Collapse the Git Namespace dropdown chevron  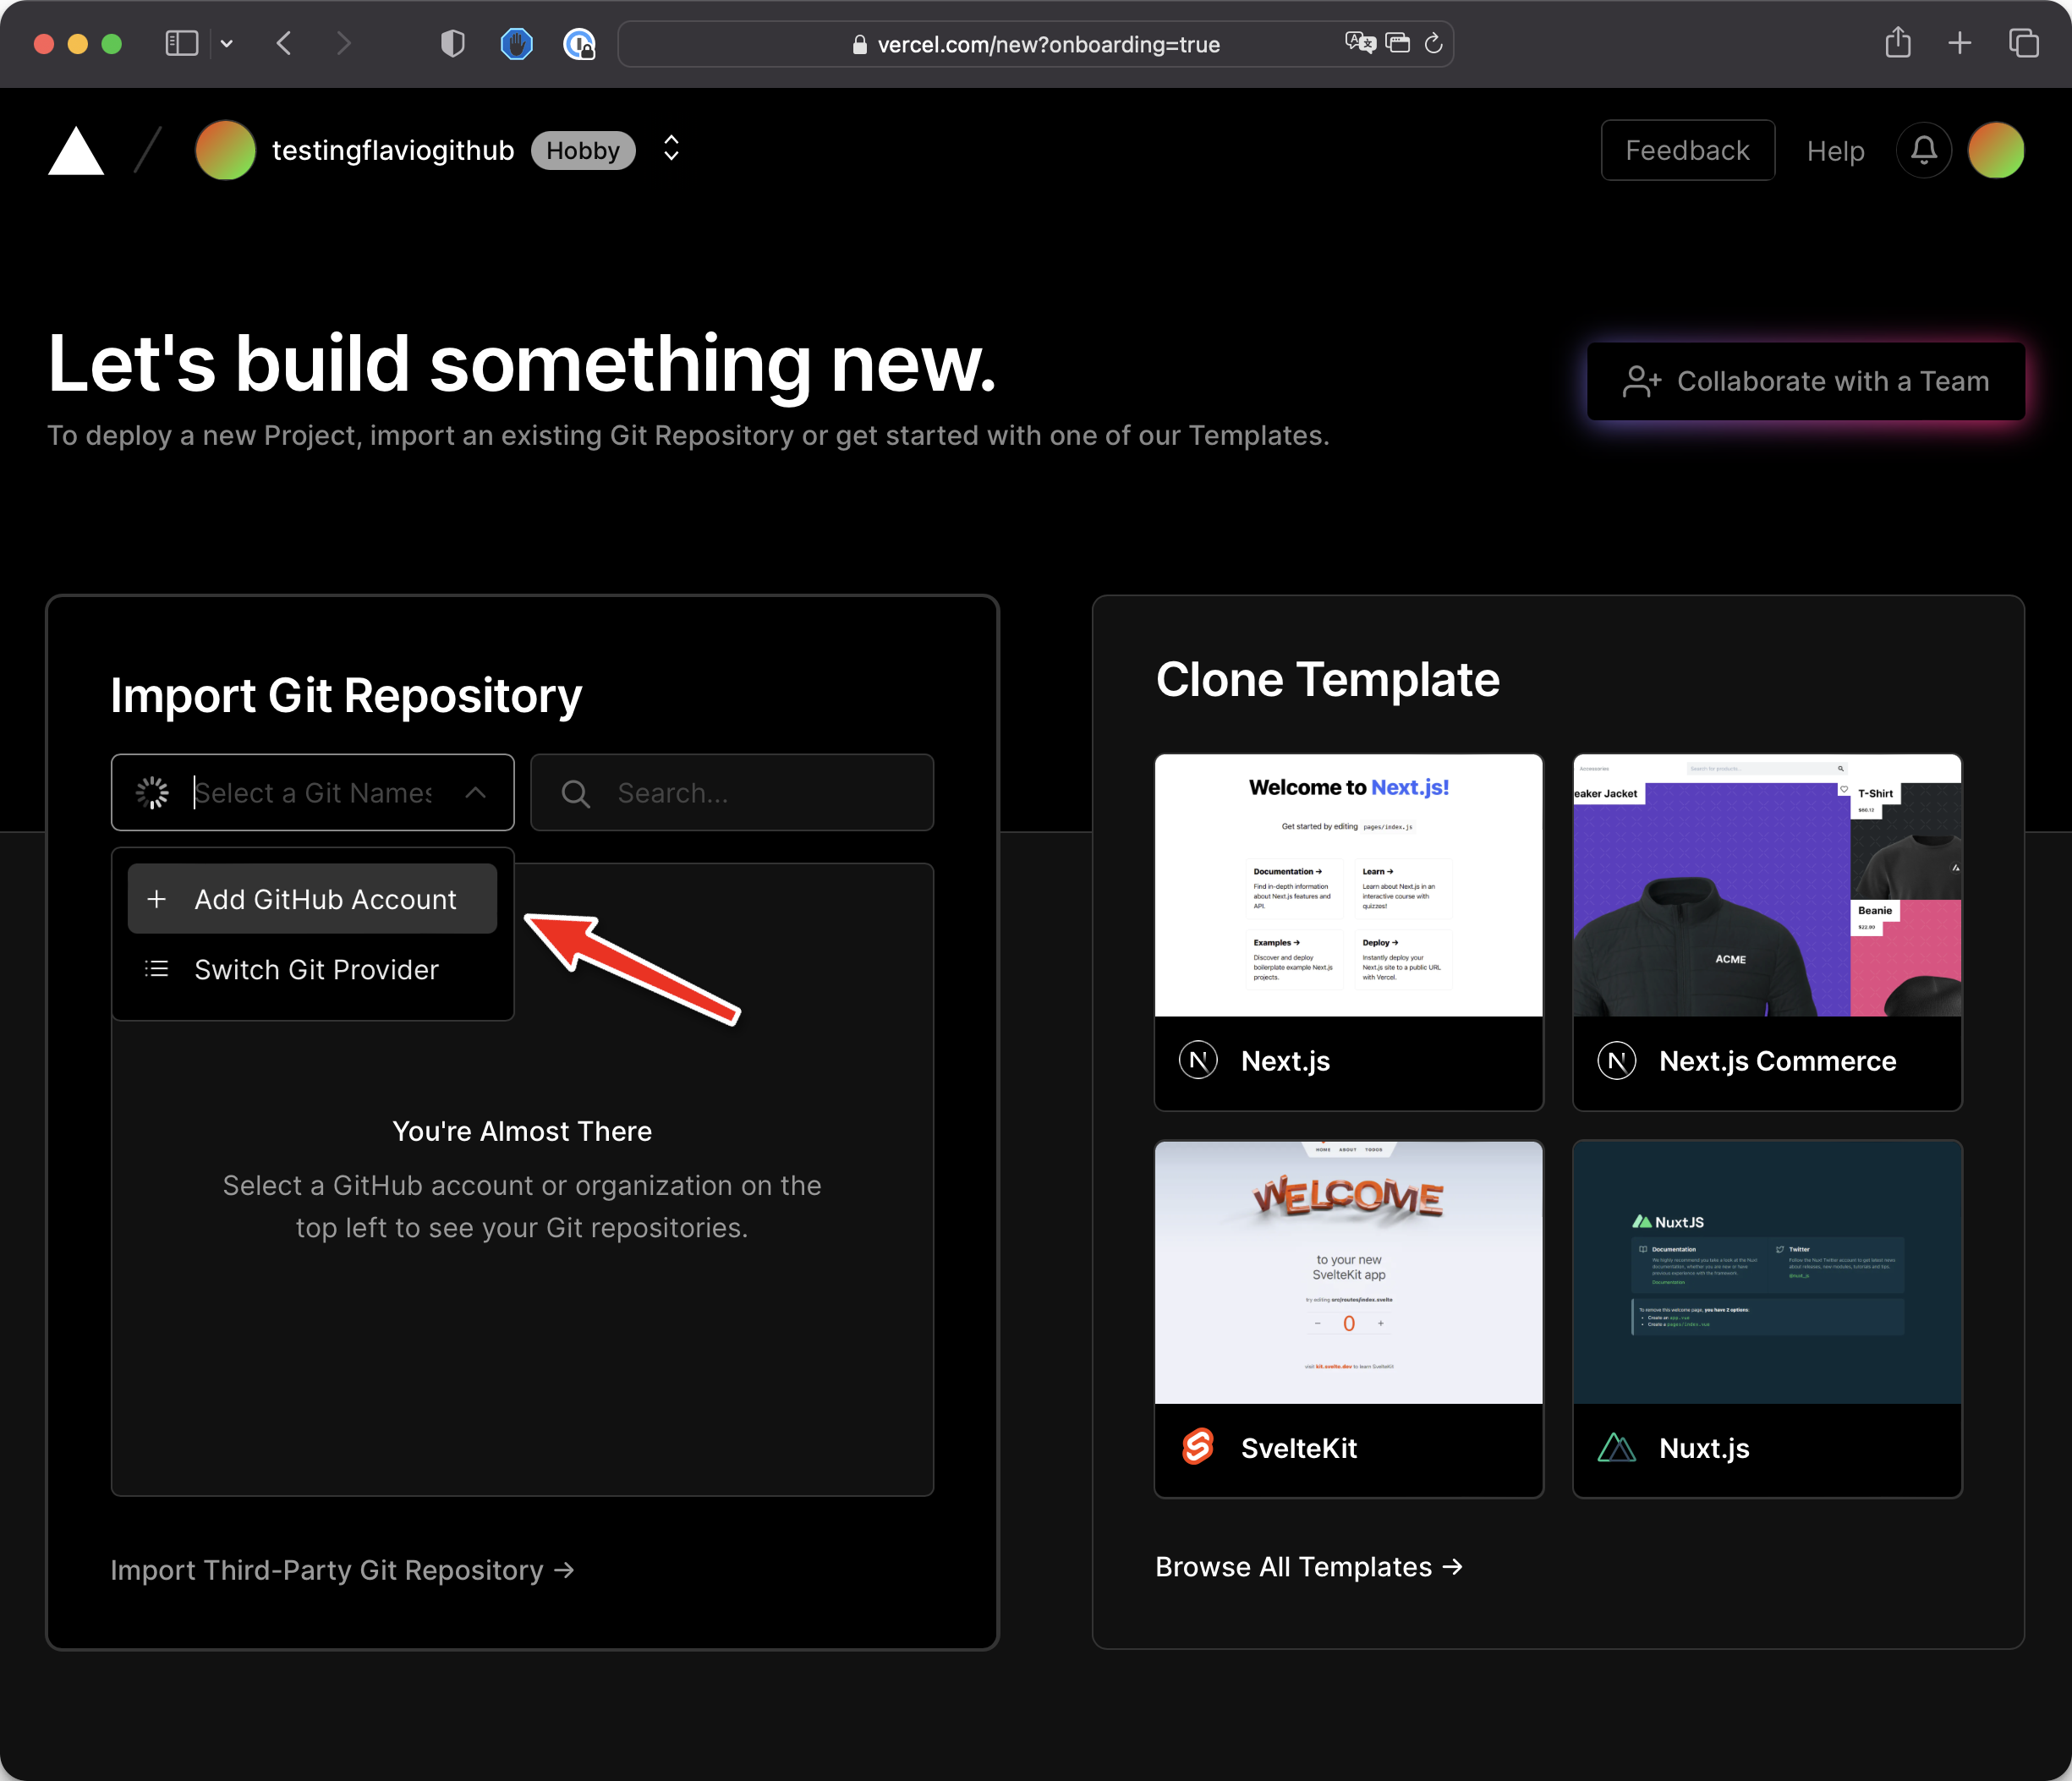[x=476, y=792]
